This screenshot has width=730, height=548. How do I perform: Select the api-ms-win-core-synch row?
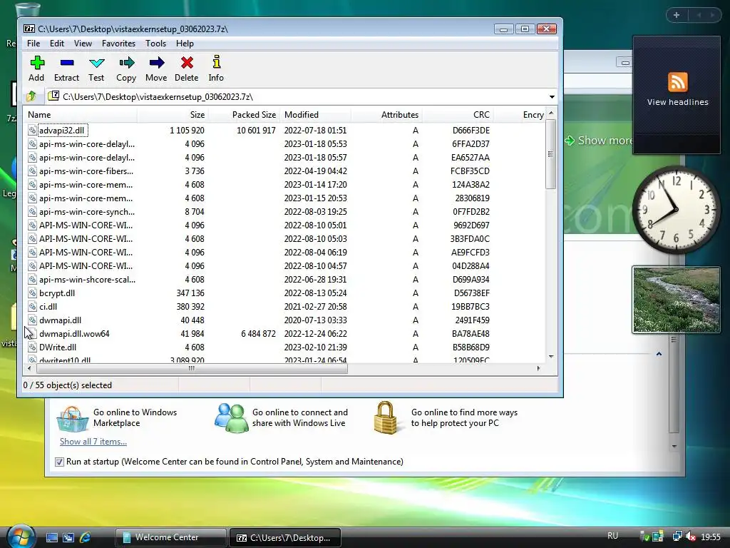[285, 211]
